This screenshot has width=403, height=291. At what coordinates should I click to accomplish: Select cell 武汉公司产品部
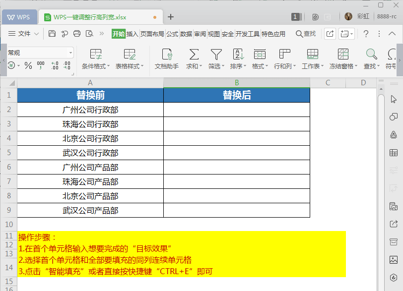[90, 210]
